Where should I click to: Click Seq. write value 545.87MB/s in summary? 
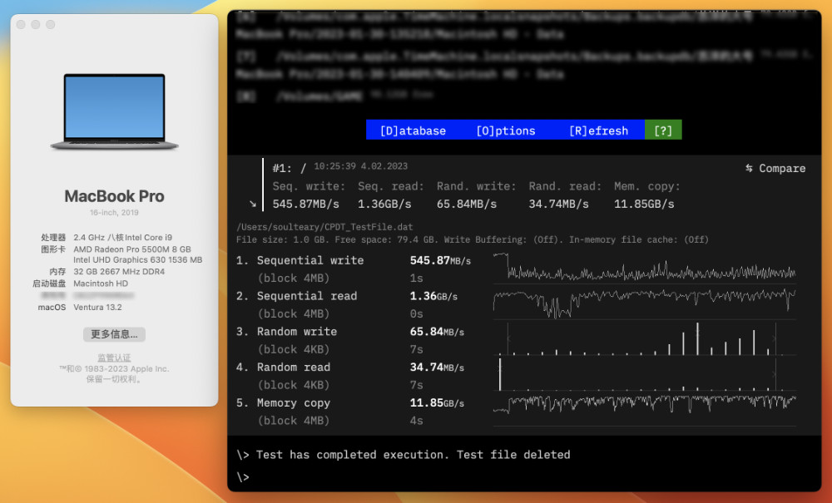point(305,204)
